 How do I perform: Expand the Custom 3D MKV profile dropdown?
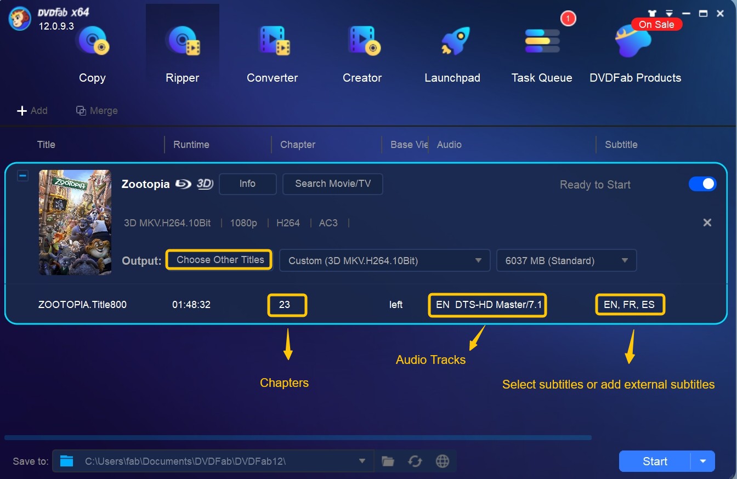click(x=384, y=261)
